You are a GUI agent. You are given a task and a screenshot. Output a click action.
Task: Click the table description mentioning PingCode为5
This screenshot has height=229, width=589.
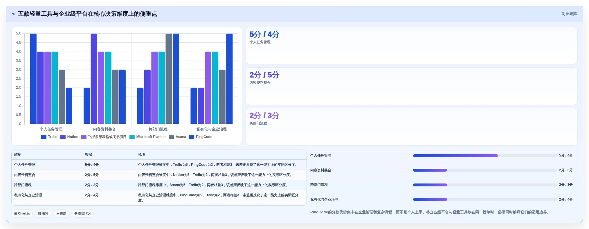(218, 198)
